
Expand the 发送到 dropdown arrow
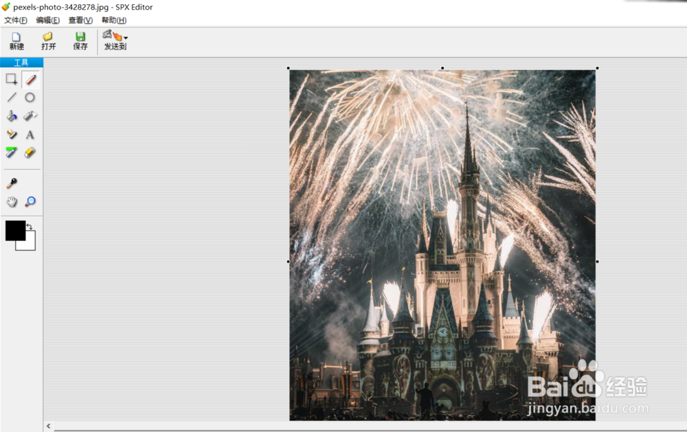point(126,38)
